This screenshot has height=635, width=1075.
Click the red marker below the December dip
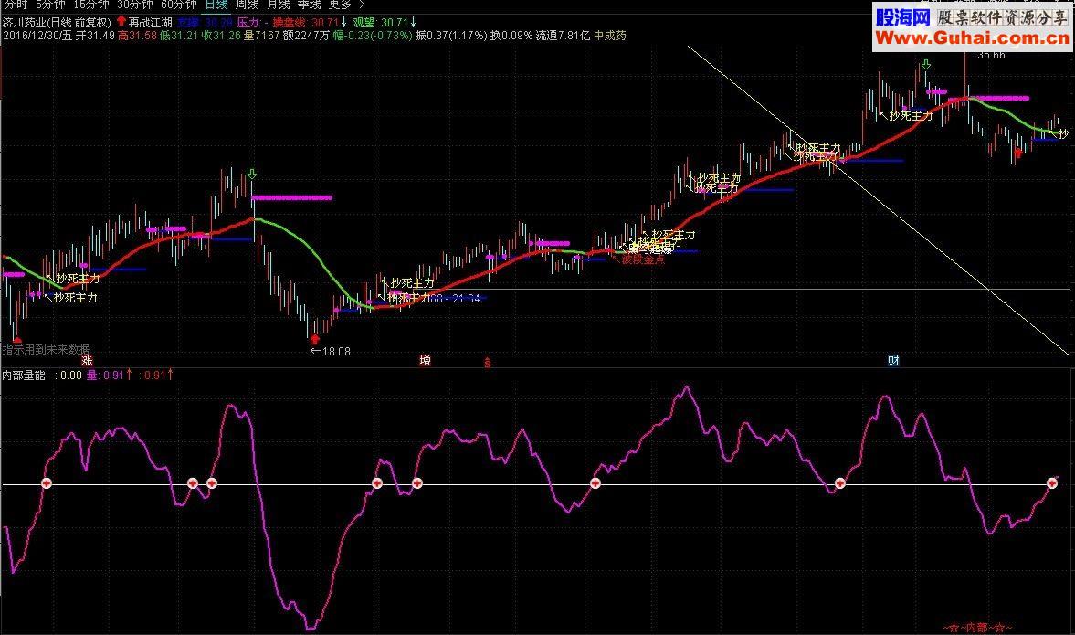(x=1018, y=153)
